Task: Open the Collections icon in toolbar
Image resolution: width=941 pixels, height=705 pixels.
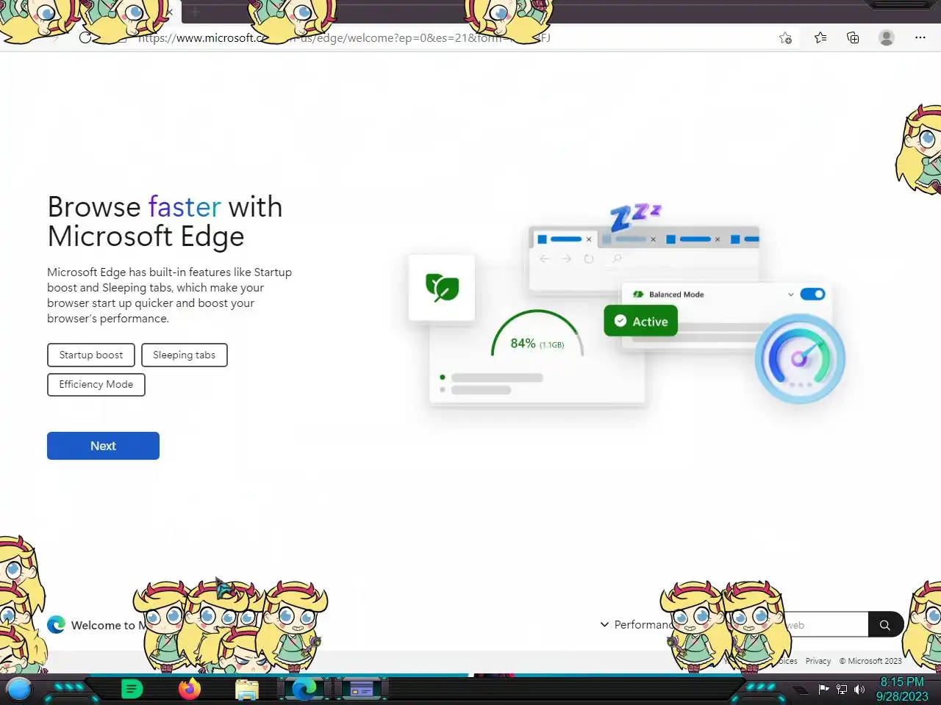Action: tap(853, 37)
